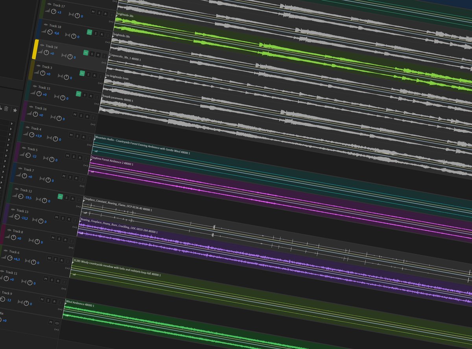This screenshot has width=472, height=349.
Task: Click the metering icon below Track 16 header
Action: 92,124
